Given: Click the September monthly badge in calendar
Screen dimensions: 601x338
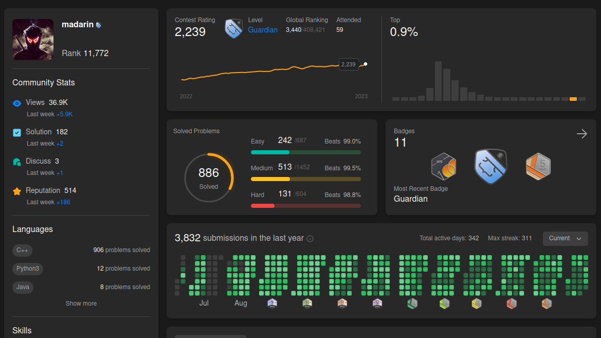Looking at the screenshot, I should pyautogui.click(x=272, y=304).
